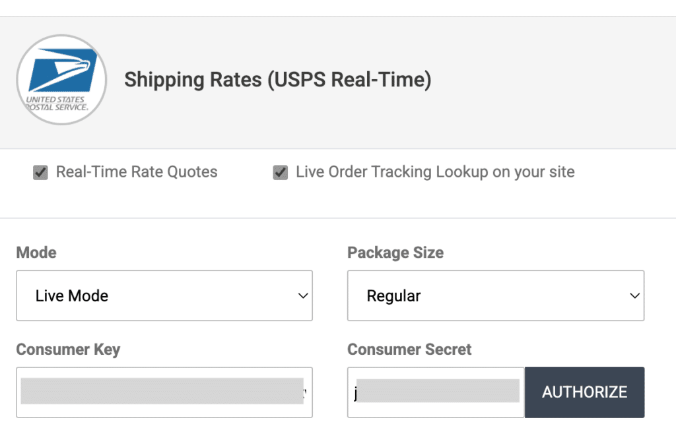
Task: Click the "Live Mode" selected value text
Action: pos(72,295)
